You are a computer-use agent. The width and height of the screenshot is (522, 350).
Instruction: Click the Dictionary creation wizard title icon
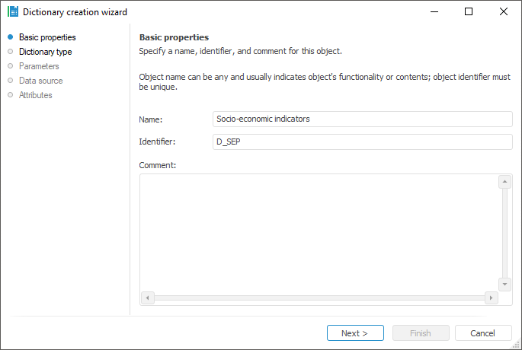[x=12, y=11]
